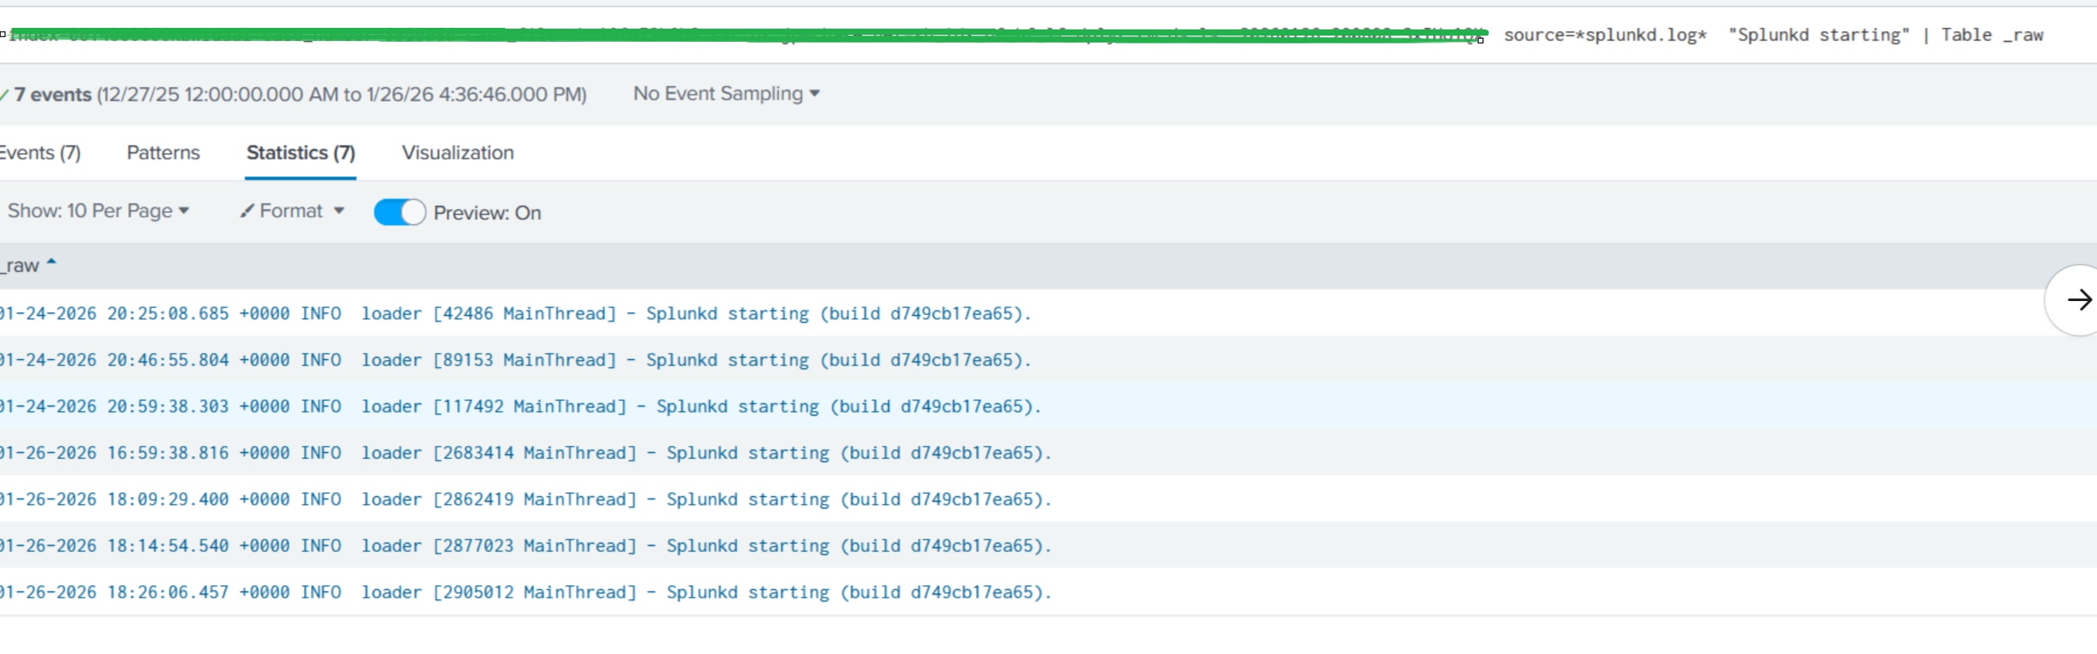The image size is (2097, 654).
Task: Click the _raw column sort arrow
Action: tap(51, 262)
